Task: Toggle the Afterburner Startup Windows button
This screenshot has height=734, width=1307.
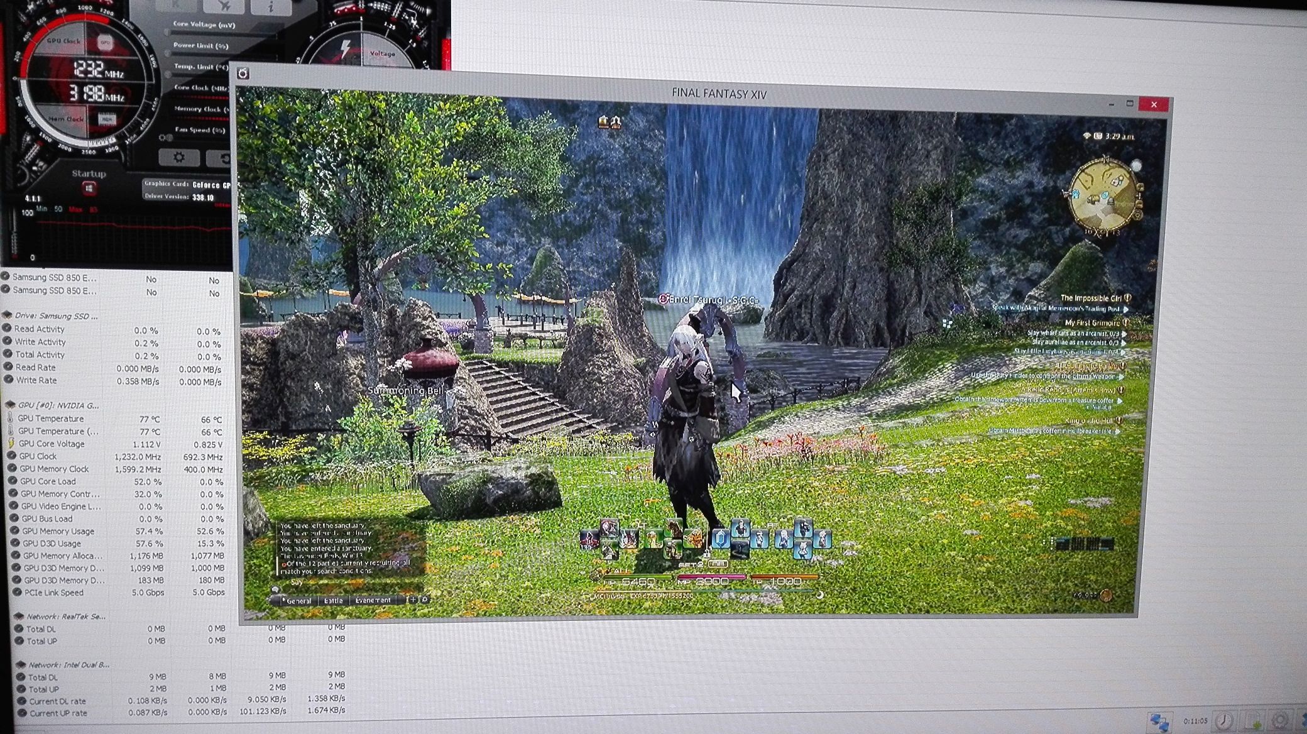Action: coord(89,189)
